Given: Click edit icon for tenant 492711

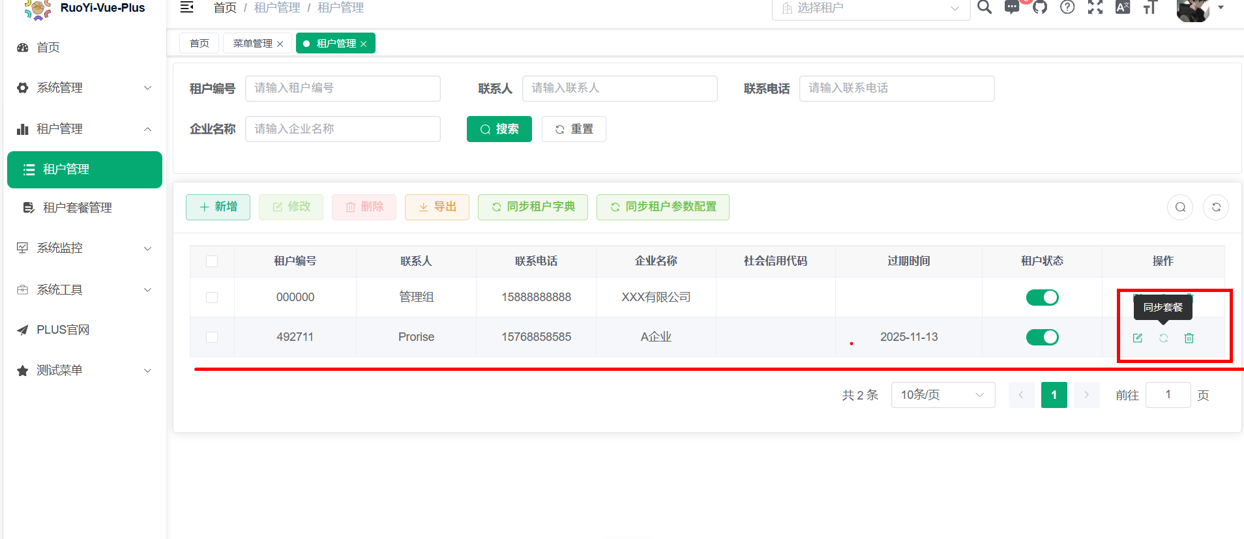Looking at the screenshot, I should click(x=1138, y=338).
